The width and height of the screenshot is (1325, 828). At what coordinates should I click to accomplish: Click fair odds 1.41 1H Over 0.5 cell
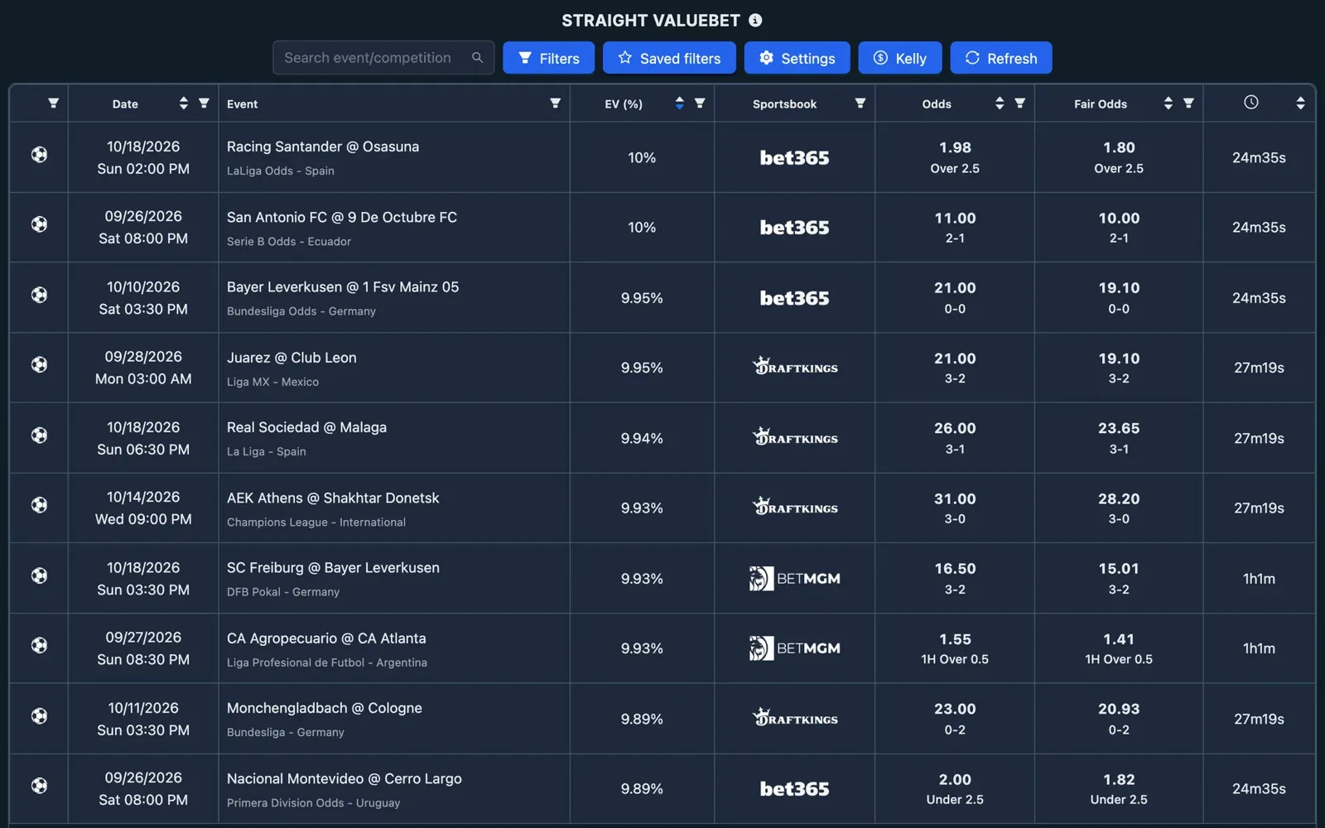pyautogui.click(x=1119, y=648)
